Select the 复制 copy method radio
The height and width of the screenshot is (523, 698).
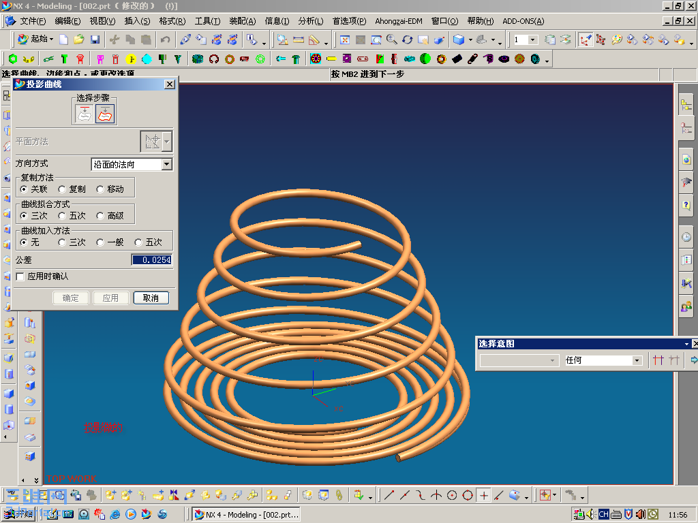click(62, 189)
